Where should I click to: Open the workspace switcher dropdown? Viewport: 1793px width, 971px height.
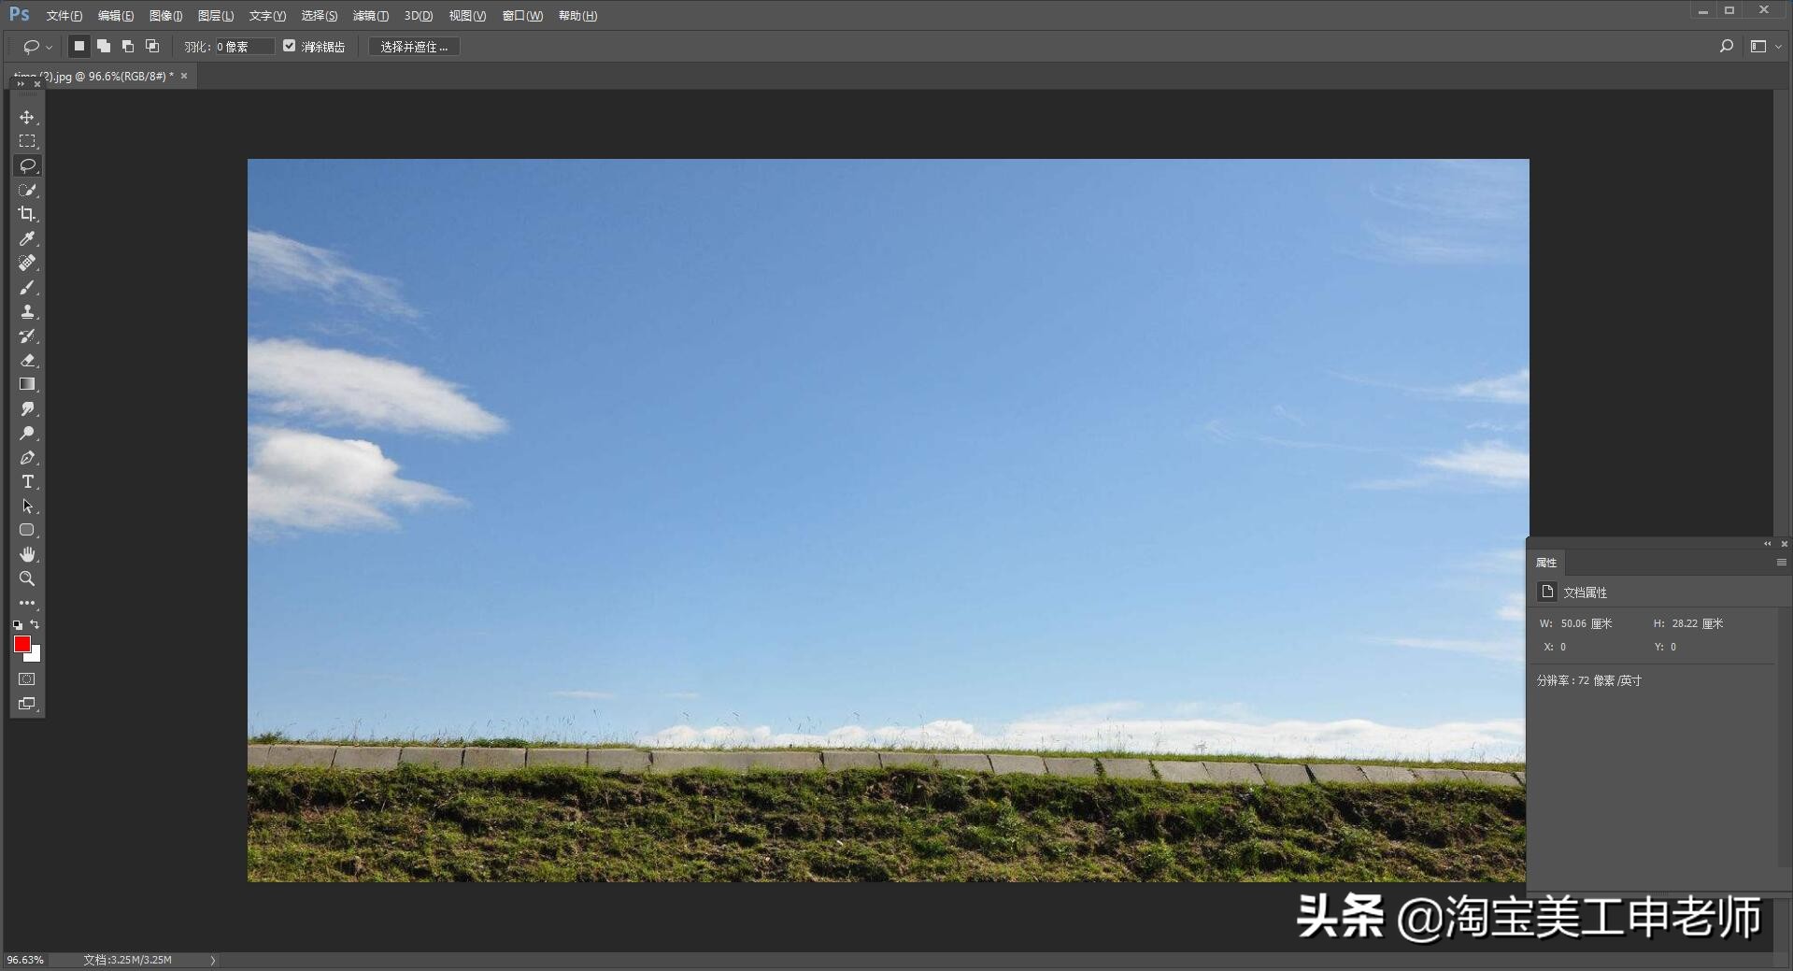[x=1764, y=46]
